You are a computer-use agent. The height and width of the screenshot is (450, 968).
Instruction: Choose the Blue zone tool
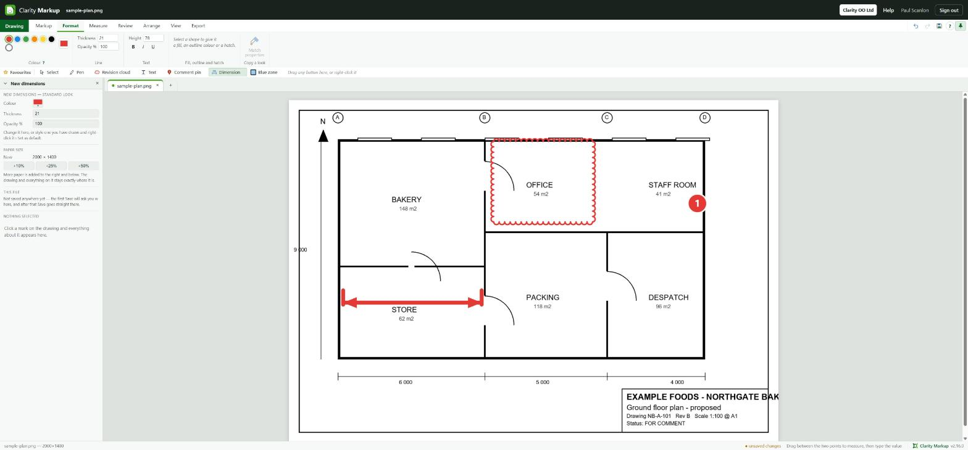pyautogui.click(x=264, y=72)
